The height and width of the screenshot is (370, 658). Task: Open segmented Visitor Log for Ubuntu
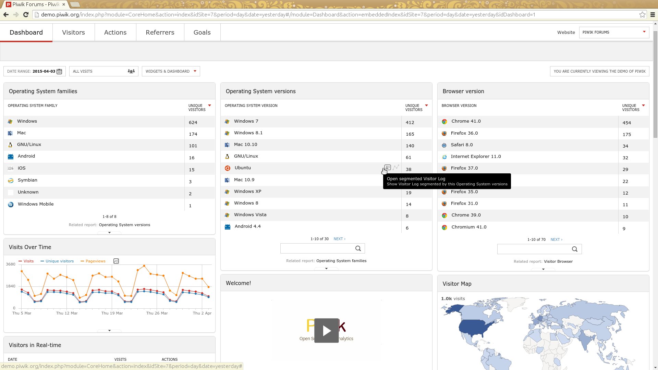[387, 168]
